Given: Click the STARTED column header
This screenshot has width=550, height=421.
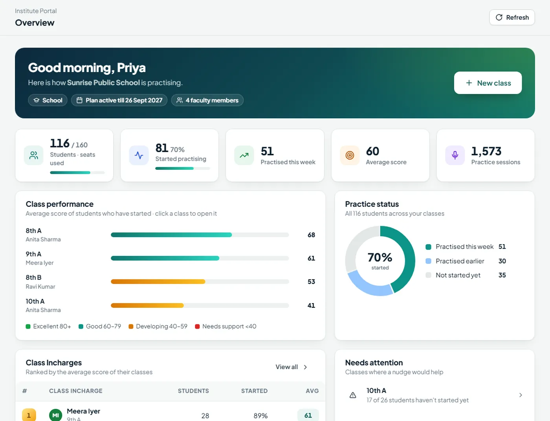Looking at the screenshot, I should [x=254, y=391].
